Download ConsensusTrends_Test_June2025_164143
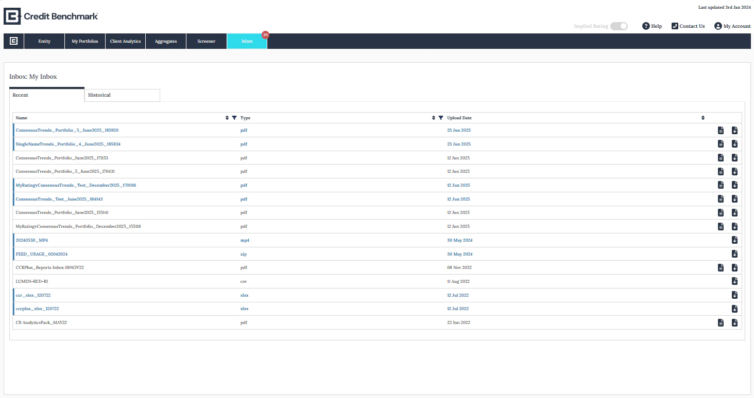Screen dimensions: 754x398 [735, 199]
